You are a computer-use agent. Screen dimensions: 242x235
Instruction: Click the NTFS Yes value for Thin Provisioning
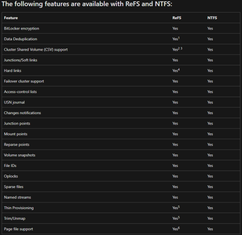point(210,208)
